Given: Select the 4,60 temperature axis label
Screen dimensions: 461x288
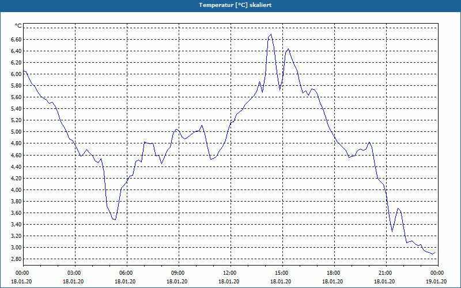Looking at the screenshot, I should [x=16, y=155].
